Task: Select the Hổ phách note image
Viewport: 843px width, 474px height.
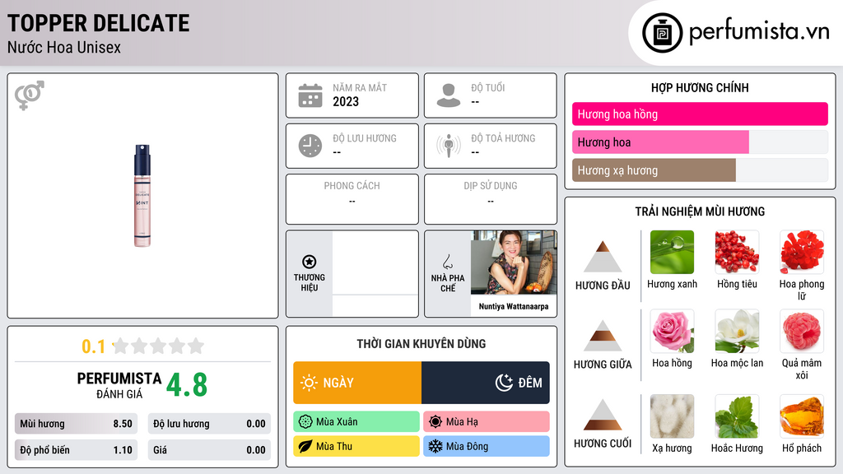Action: pyautogui.click(x=802, y=416)
